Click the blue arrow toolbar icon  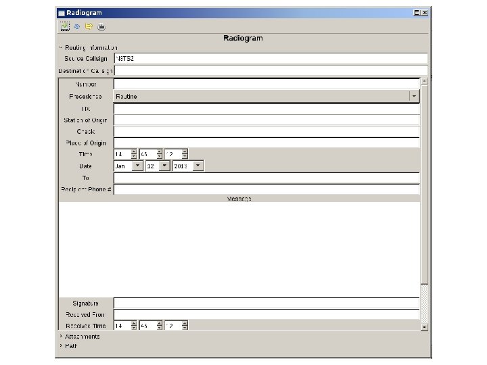tap(77, 26)
